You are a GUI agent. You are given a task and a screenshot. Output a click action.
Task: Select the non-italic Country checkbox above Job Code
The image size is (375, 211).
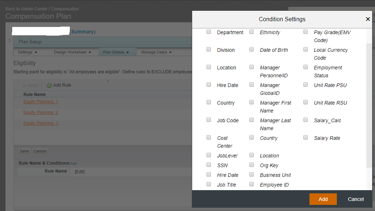click(209, 102)
